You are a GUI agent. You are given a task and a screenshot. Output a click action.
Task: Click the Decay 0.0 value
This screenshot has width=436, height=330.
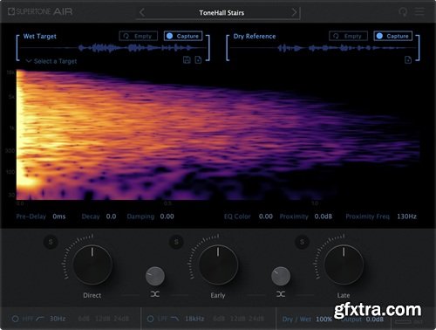[x=111, y=217]
